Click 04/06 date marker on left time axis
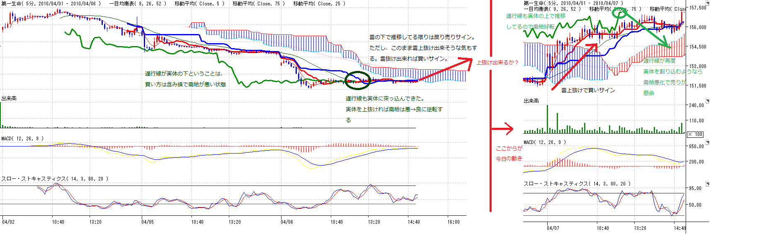 click(x=287, y=222)
